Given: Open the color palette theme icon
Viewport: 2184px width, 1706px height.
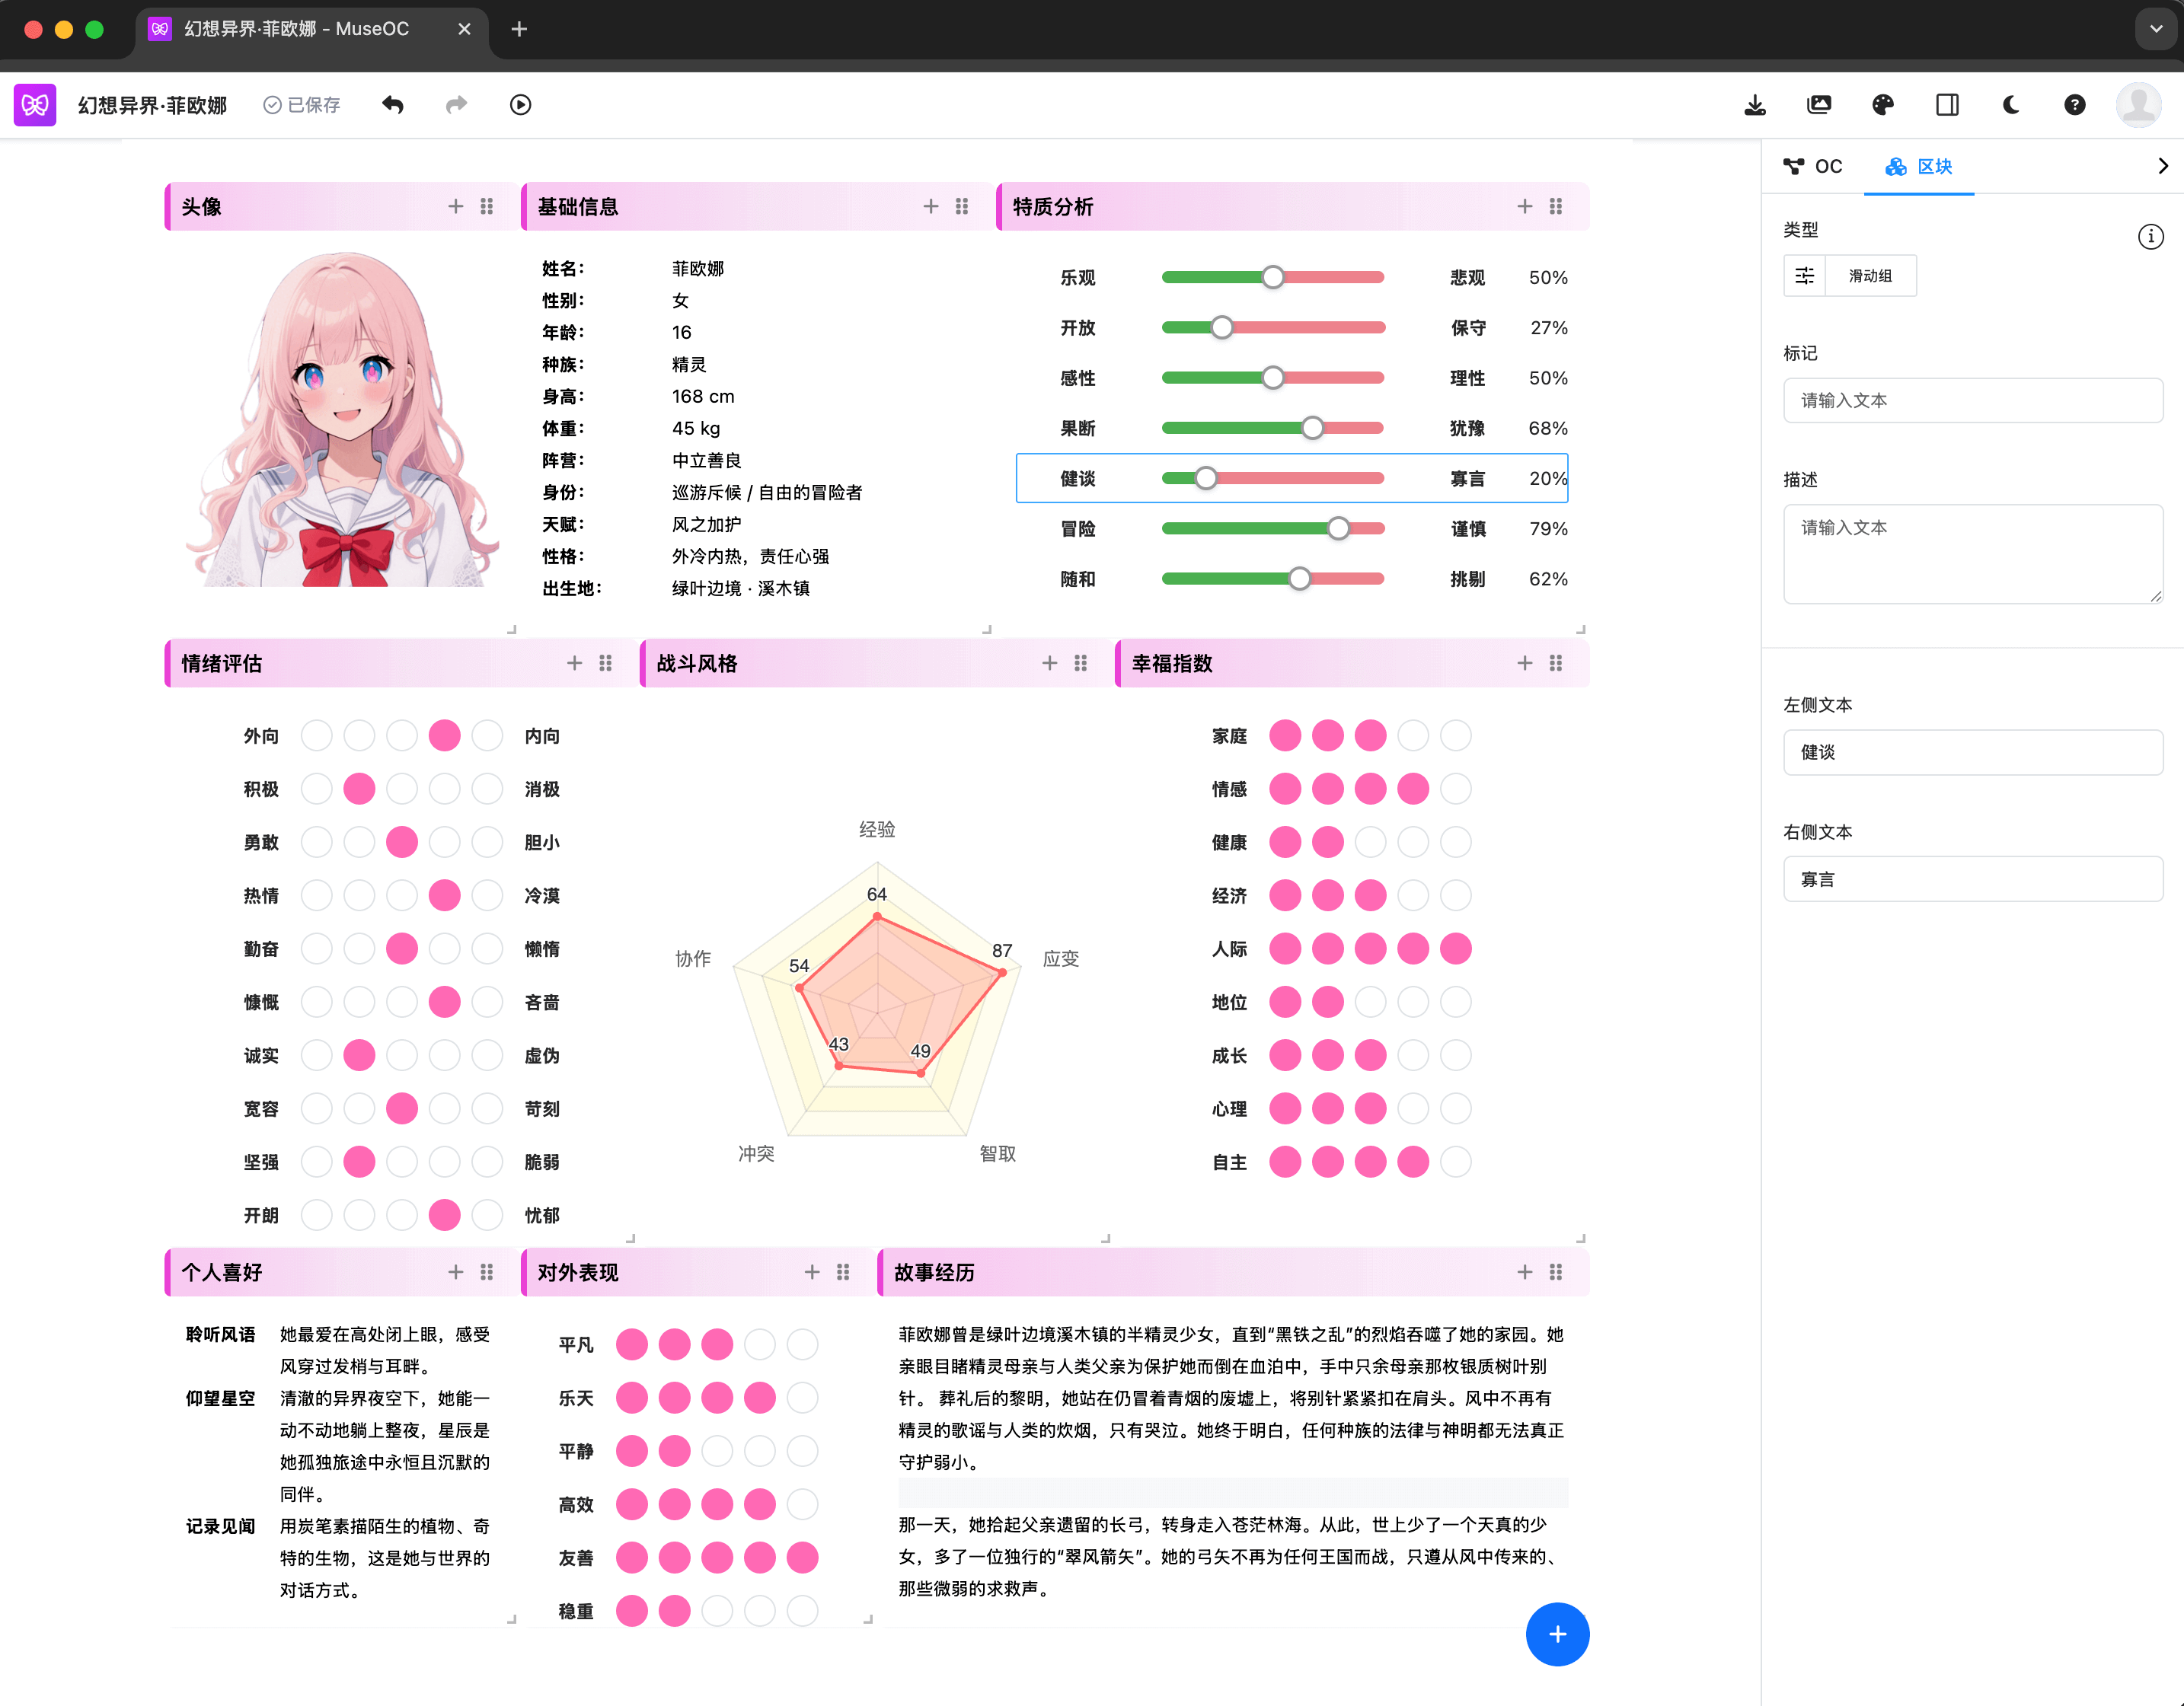Looking at the screenshot, I should (1883, 105).
